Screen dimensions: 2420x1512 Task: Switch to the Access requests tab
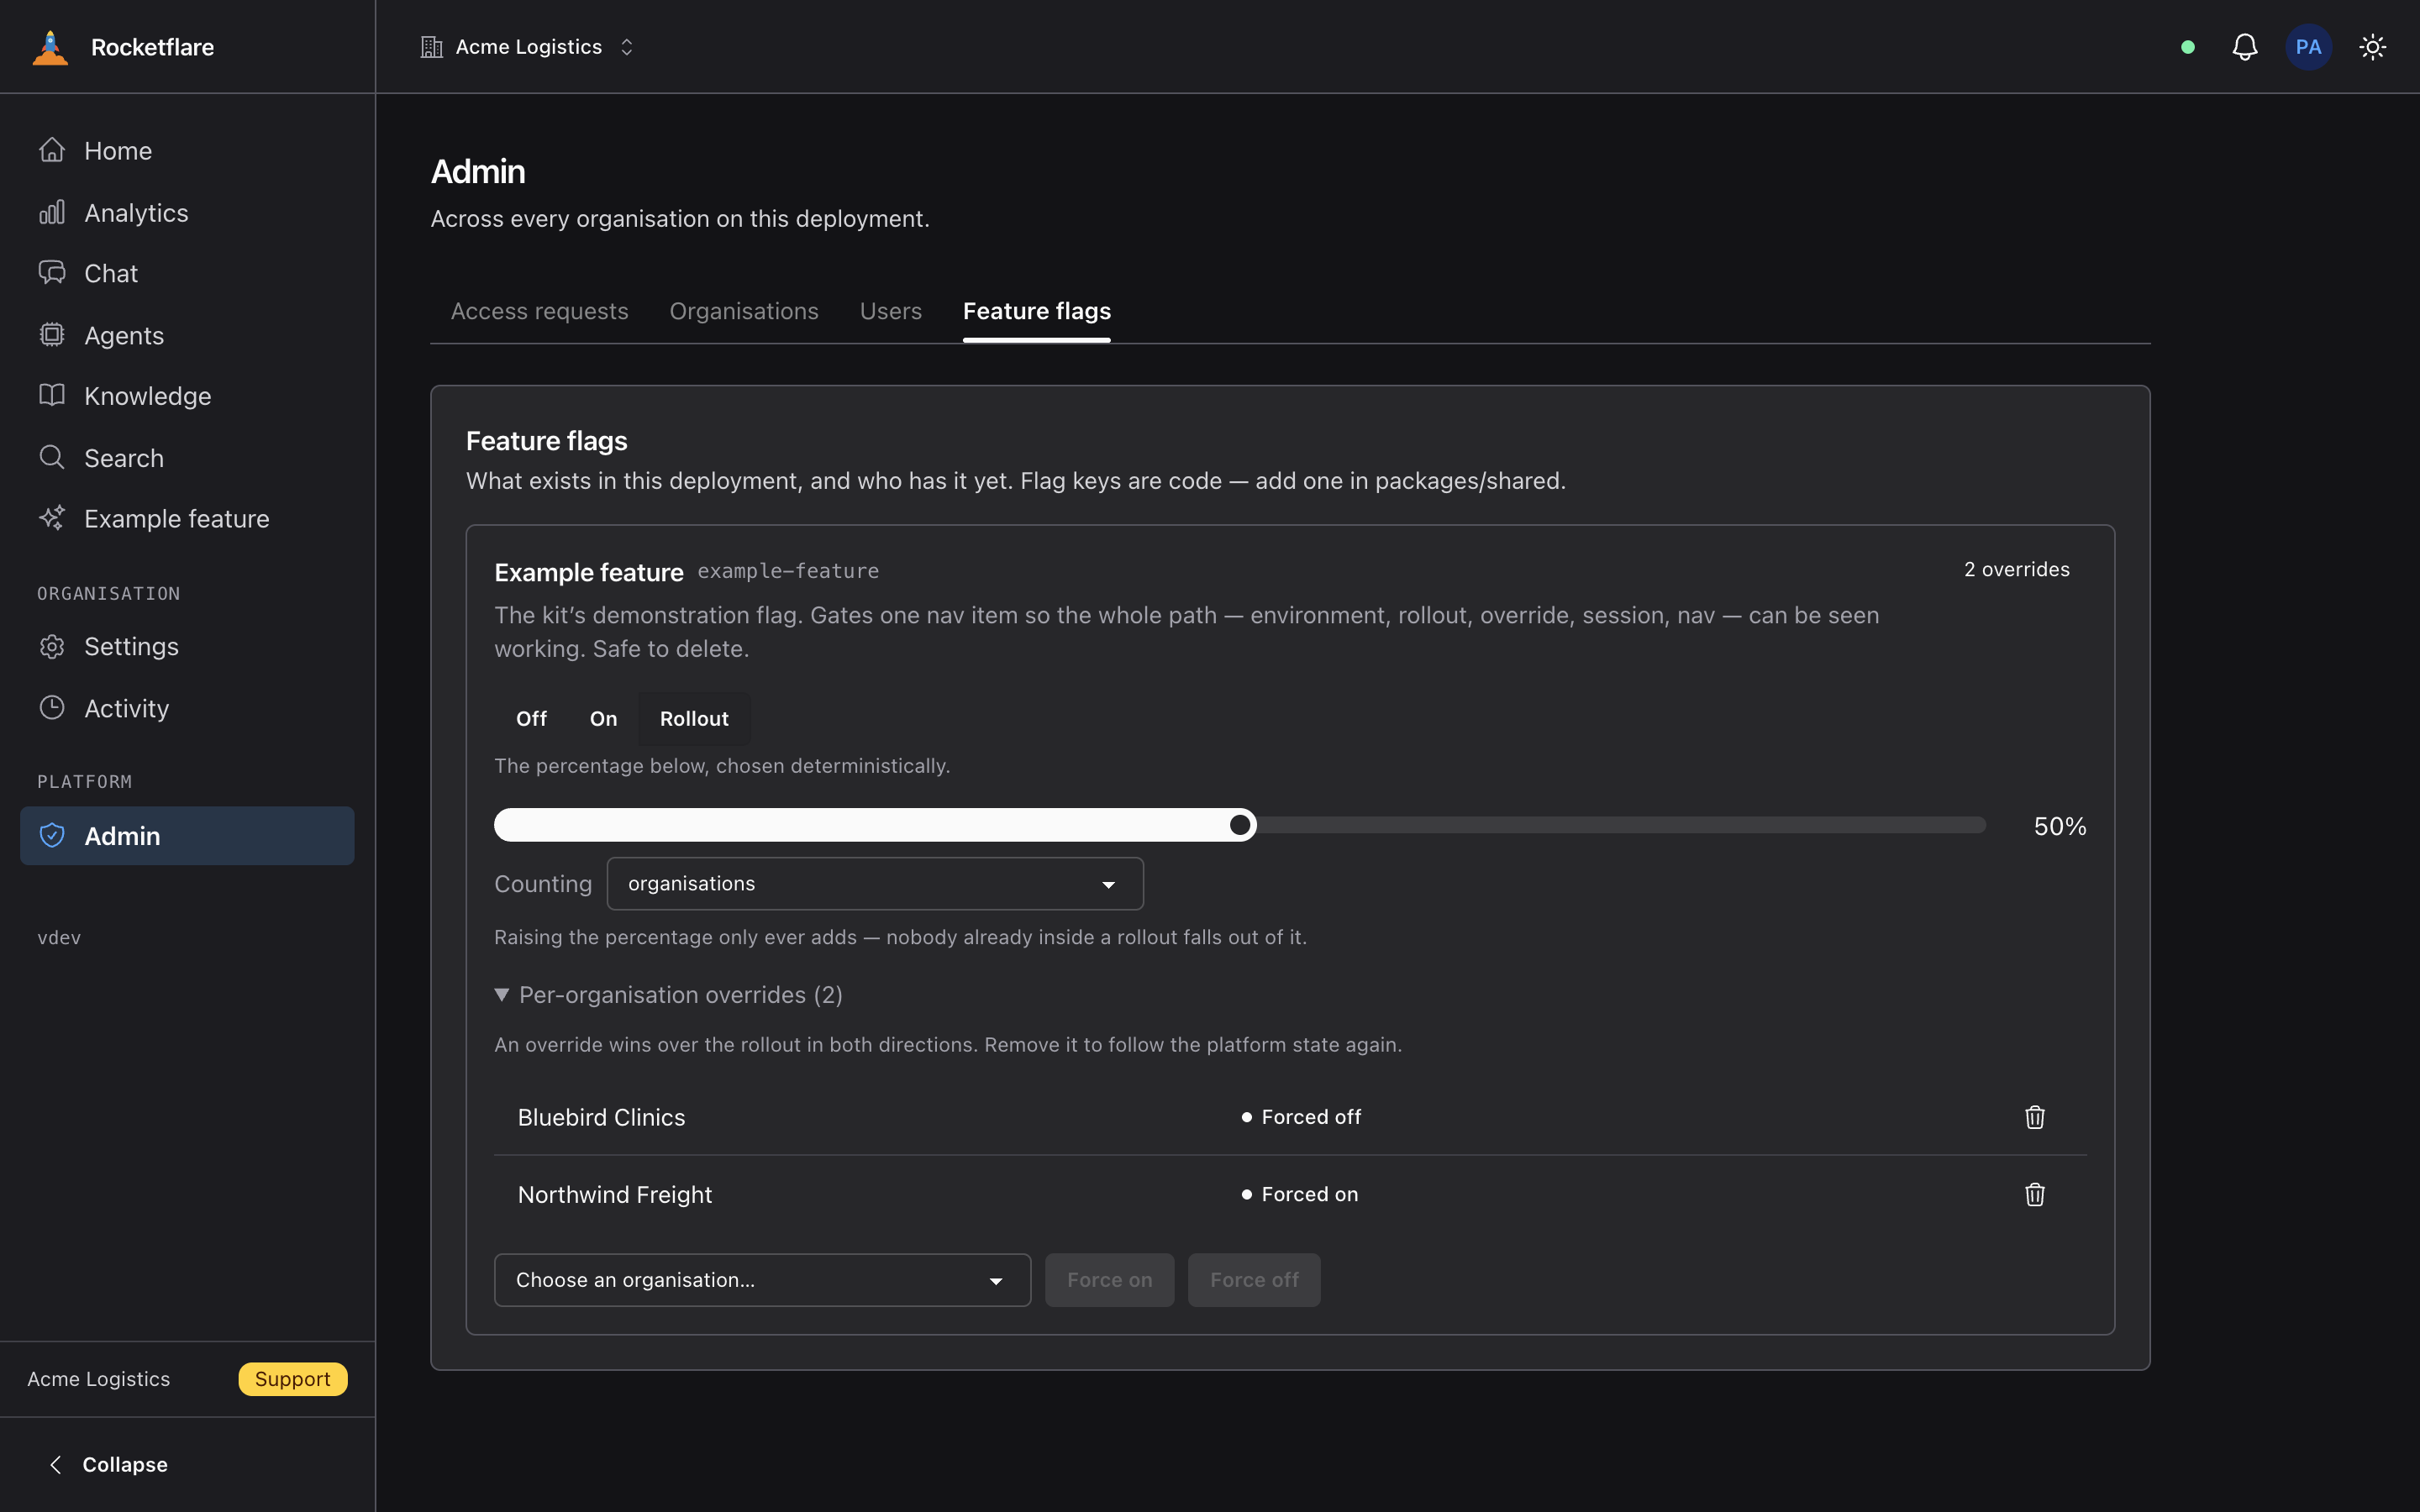click(x=539, y=311)
